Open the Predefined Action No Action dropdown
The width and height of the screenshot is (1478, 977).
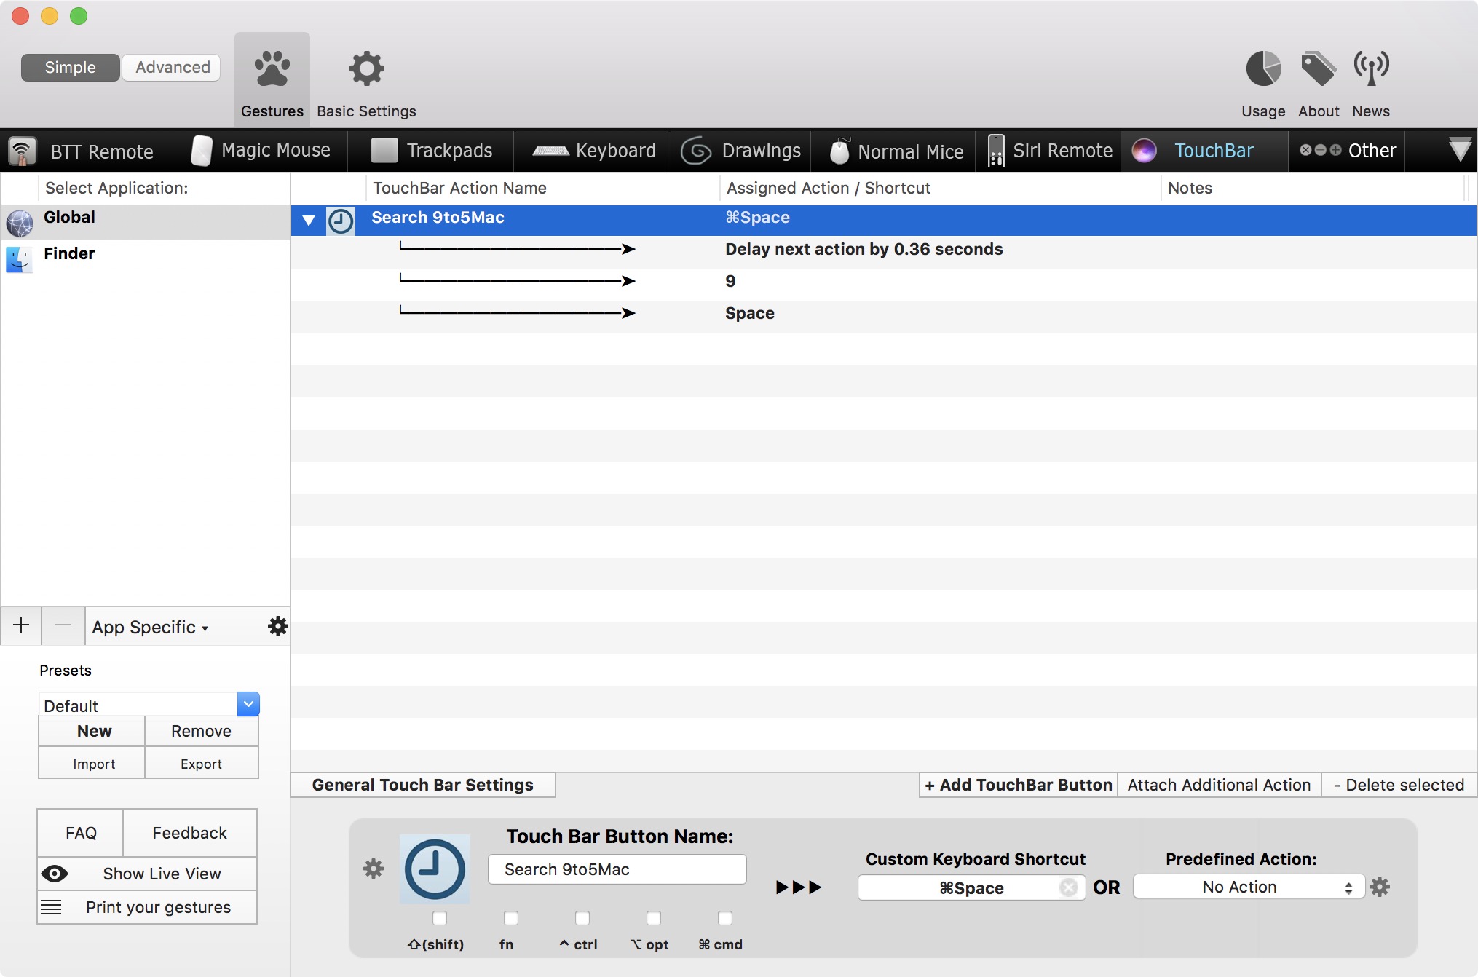click(1248, 887)
